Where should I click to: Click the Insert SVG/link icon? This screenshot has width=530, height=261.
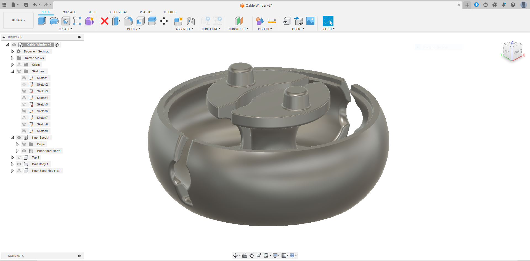click(299, 21)
